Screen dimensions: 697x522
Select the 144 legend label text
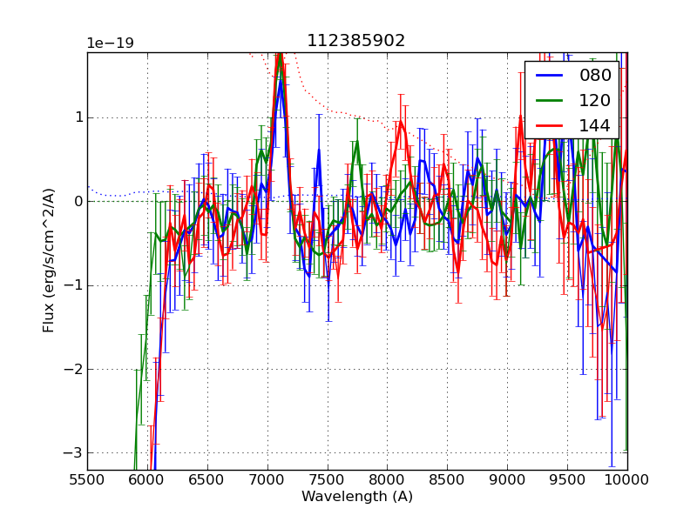(595, 126)
